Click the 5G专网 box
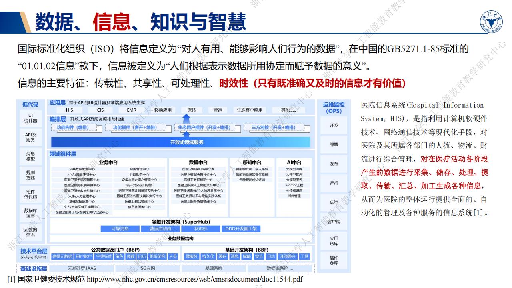Image resolution: width=512 pixels, height=288 pixels. [x=148, y=268]
